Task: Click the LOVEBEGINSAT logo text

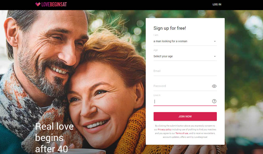Action: pyautogui.click(x=54, y=4)
